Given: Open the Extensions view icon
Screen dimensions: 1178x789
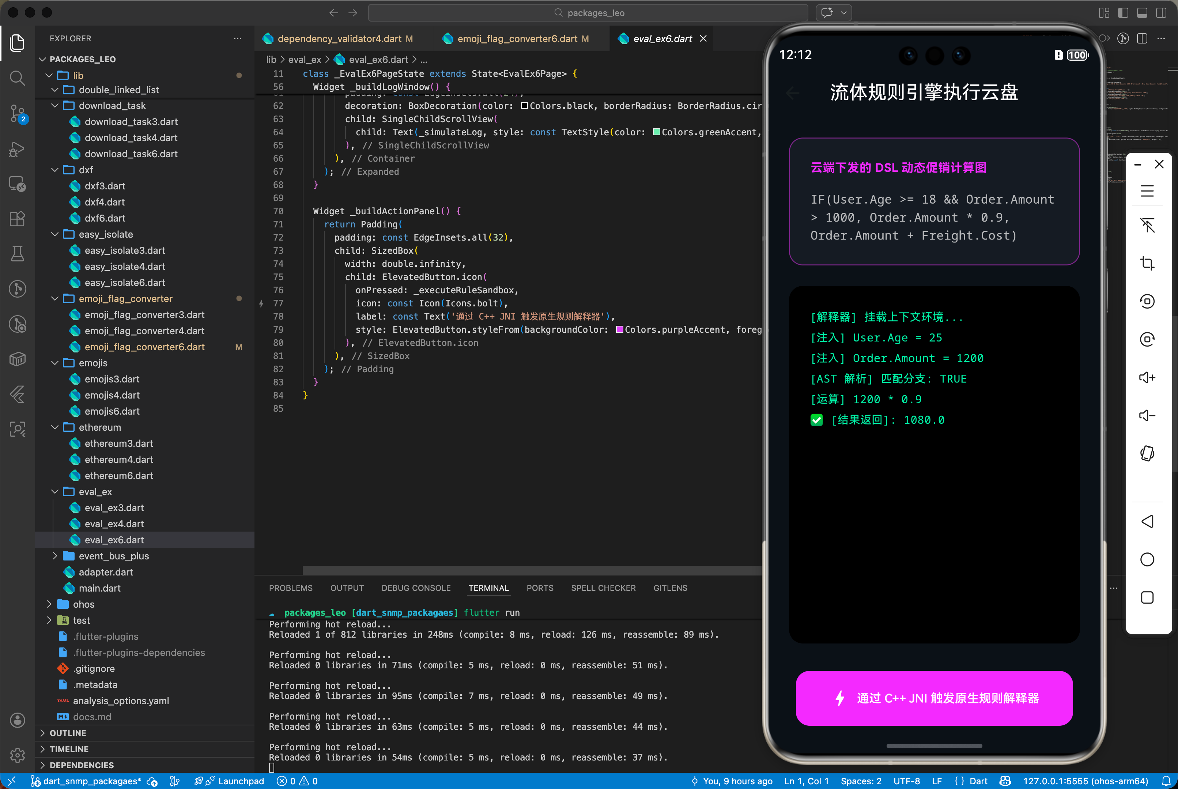Looking at the screenshot, I should pyautogui.click(x=17, y=219).
